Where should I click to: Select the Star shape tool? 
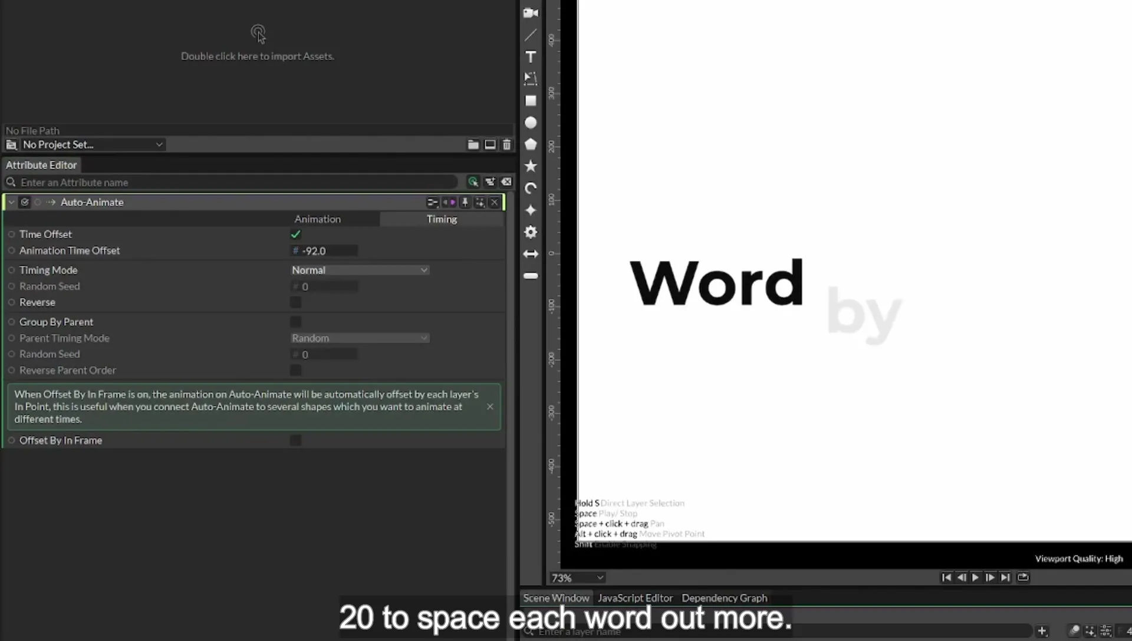tap(531, 166)
